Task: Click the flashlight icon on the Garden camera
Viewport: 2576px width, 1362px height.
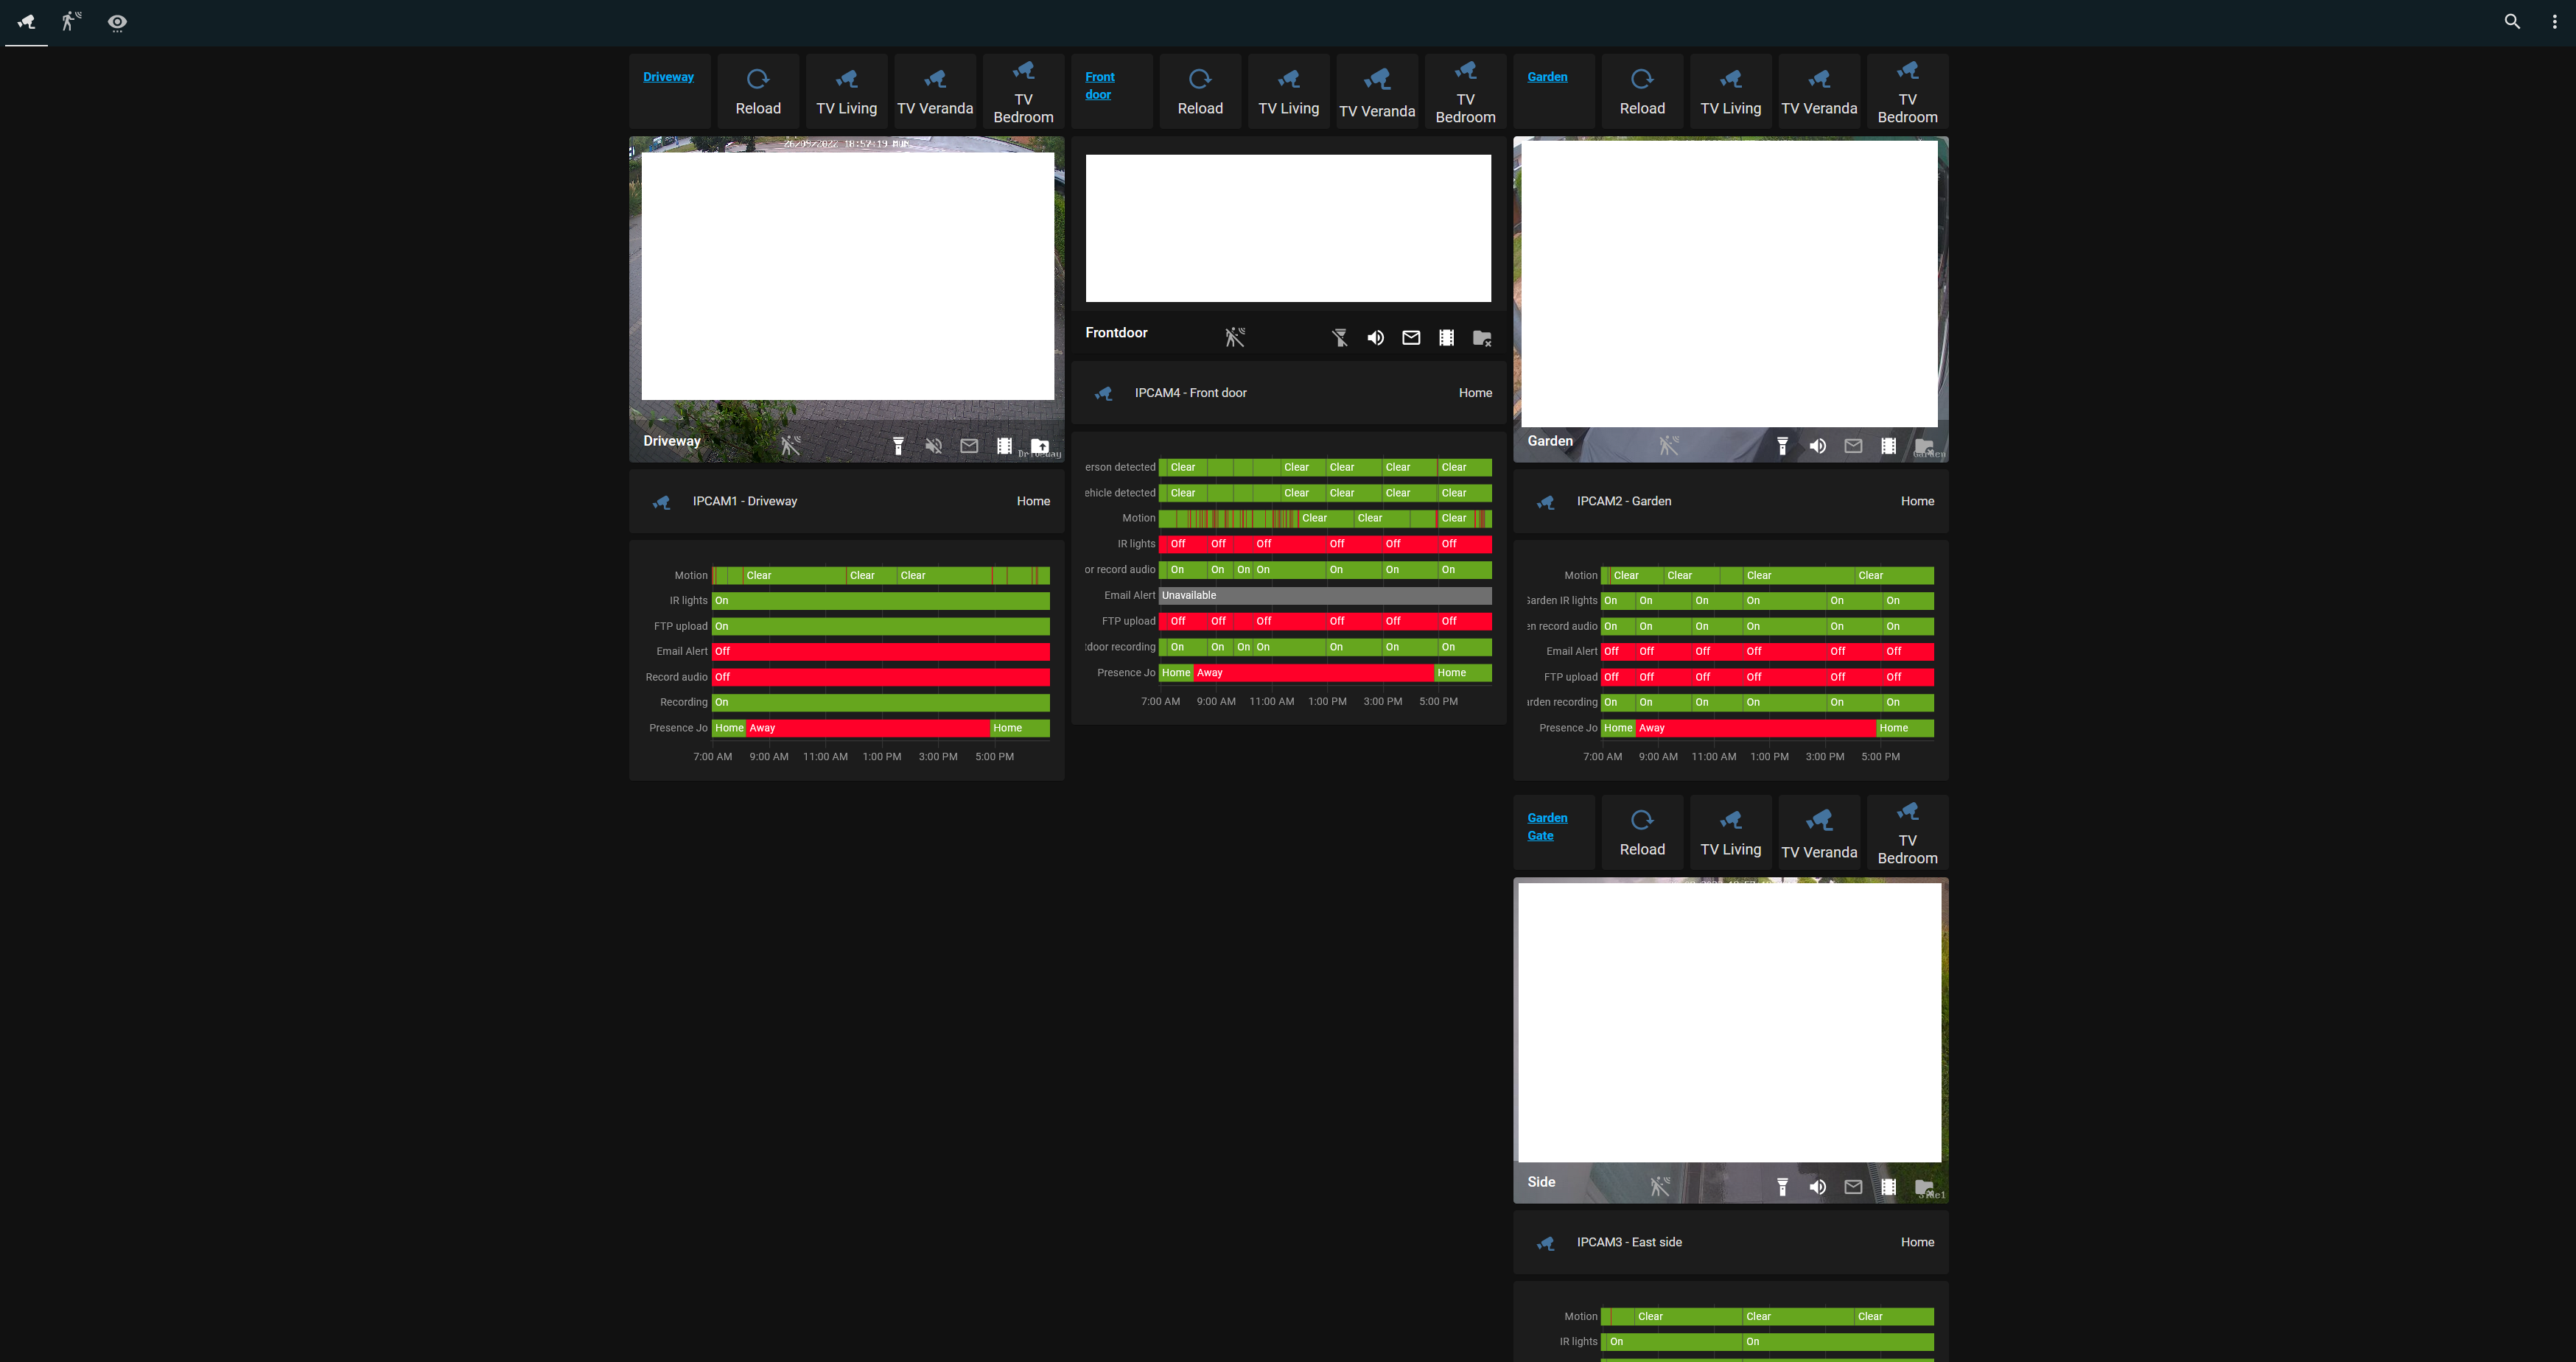Action: tap(1783, 446)
